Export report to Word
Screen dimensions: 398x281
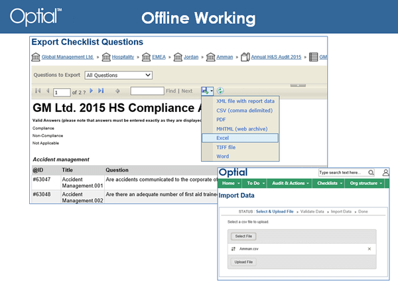[x=223, y=156]
